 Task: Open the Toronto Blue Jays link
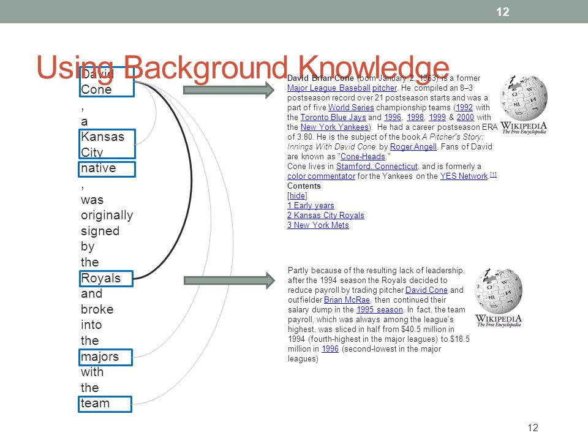pos(333,117)
